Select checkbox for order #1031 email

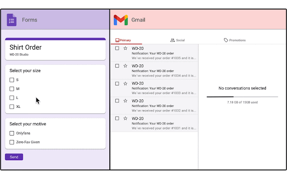tap(117, 118)
